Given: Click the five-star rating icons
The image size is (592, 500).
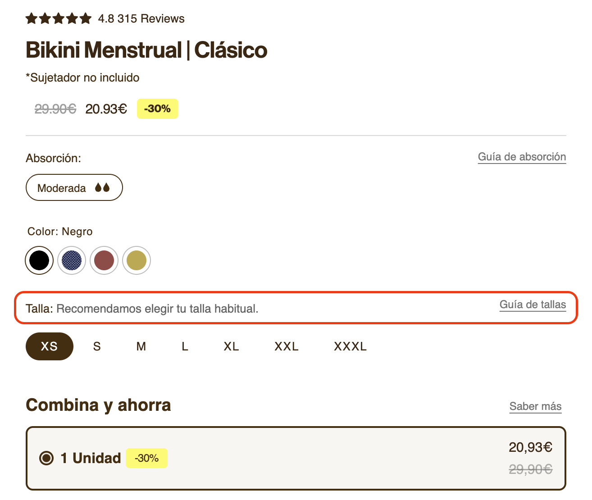Looking at the screenshot, I should coord(59,18).
